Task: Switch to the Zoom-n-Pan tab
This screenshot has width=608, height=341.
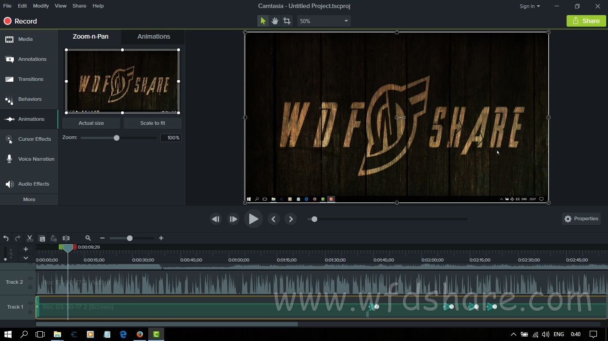Action: 90,36
